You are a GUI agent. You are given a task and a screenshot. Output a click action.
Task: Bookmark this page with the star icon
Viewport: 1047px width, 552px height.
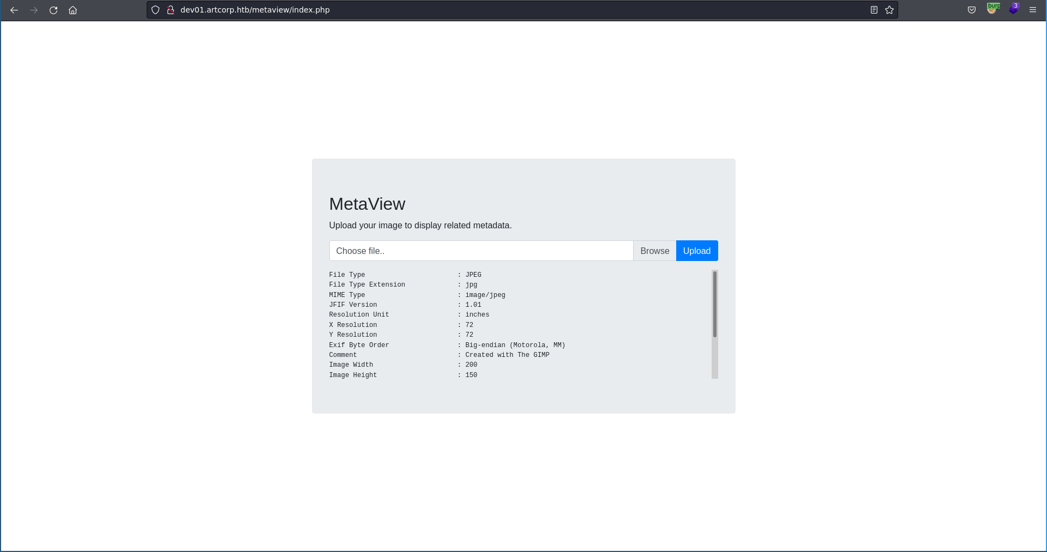coord(889,10)
